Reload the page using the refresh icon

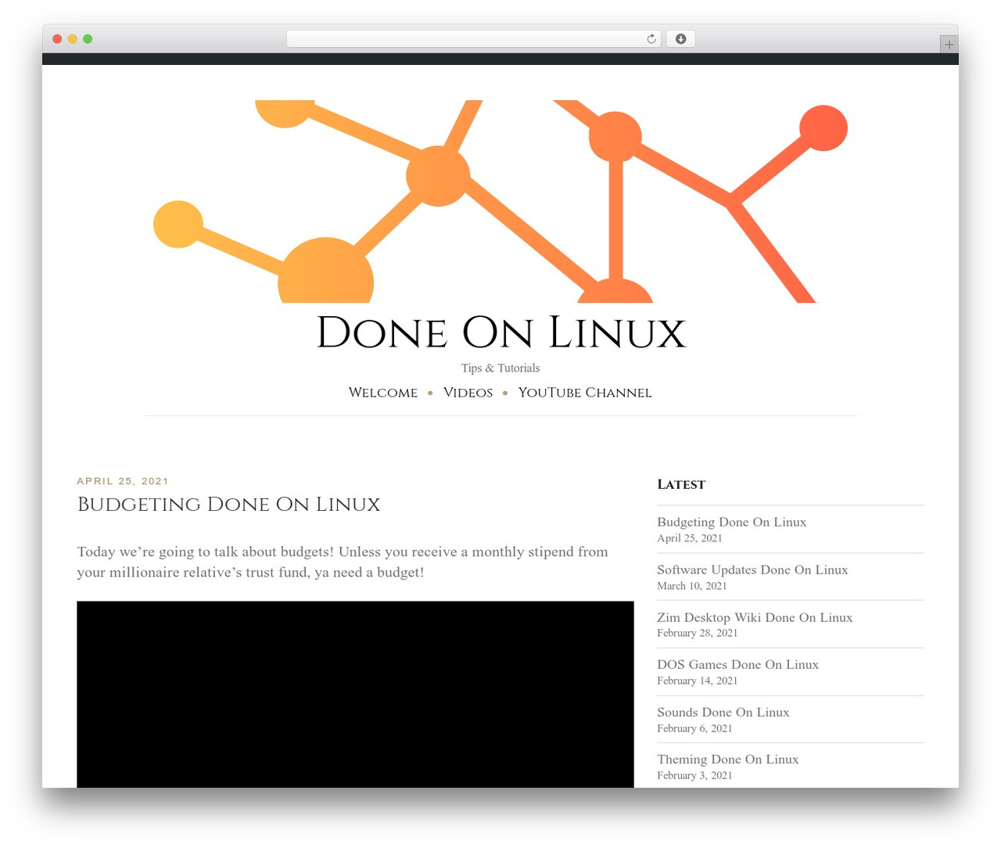(651, 39)
